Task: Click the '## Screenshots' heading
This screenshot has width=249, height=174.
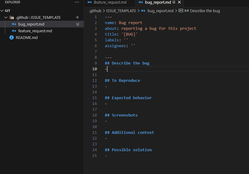Action: [x=121, y=115]
